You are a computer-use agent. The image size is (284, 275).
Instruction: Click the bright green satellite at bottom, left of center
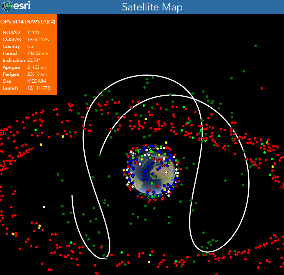tap(122, 252)
